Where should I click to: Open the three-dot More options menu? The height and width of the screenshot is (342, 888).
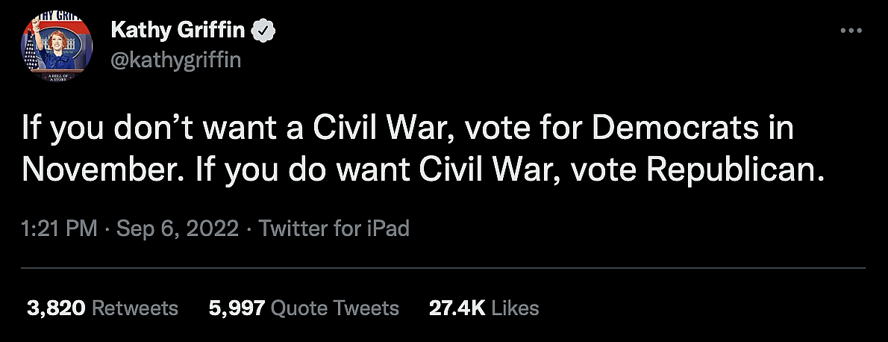click(x=851, y=31)
